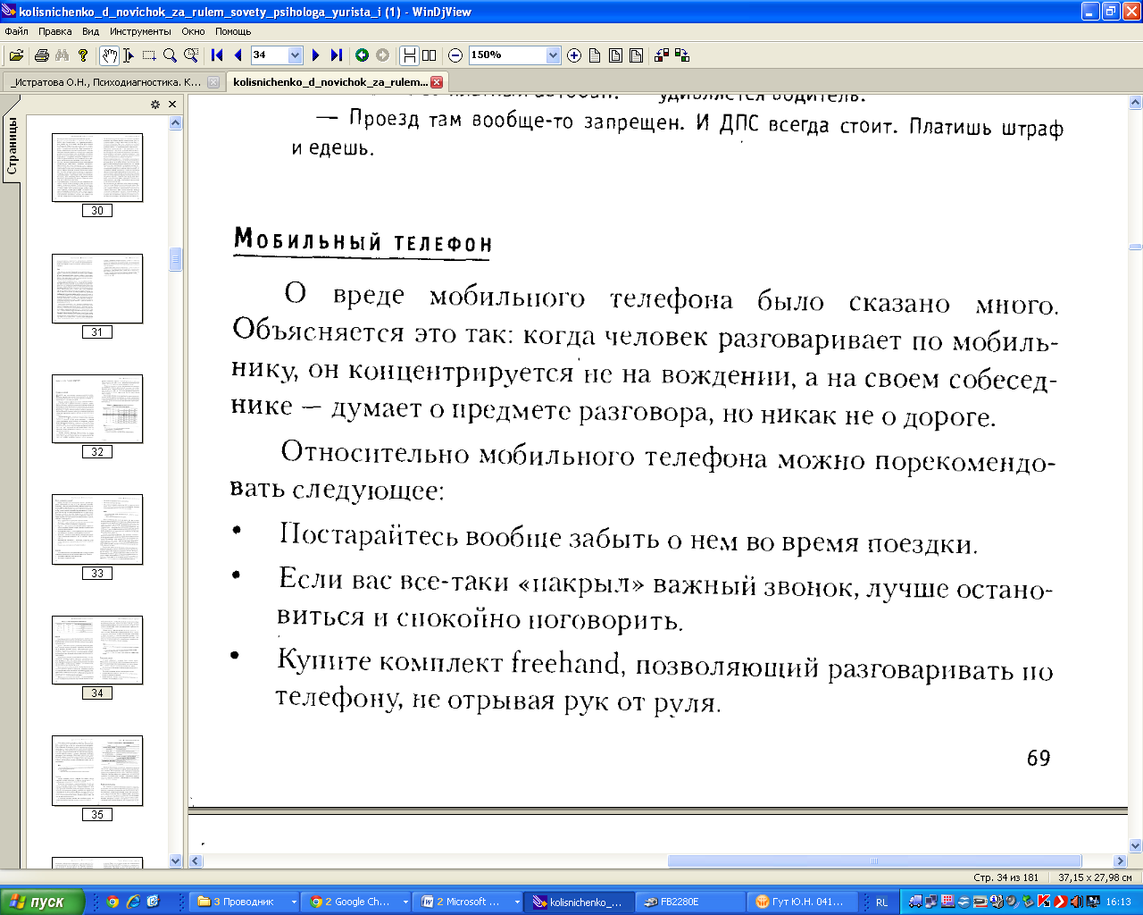This screenshot has height=915, width=1143.
Task: Click the yellow Help question mark icon
Action: pos(83,55)
